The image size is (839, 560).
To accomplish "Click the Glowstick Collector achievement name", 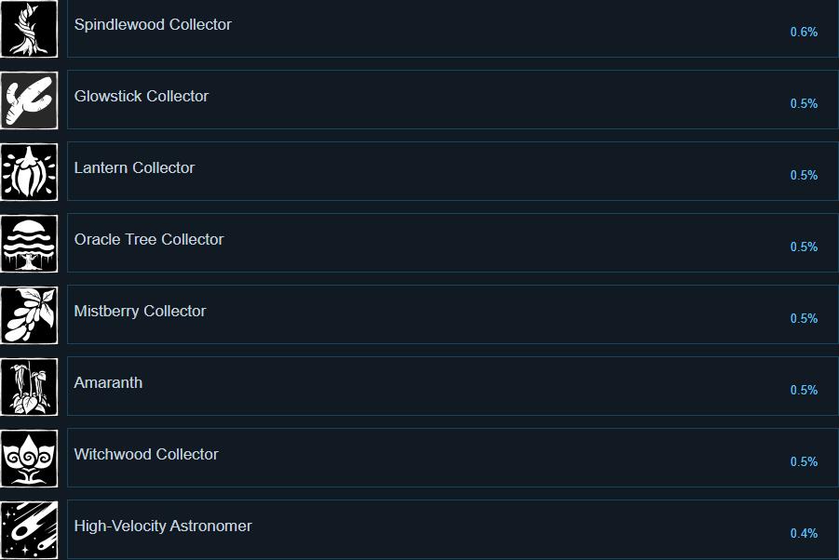I will click(x=142, y=96).
